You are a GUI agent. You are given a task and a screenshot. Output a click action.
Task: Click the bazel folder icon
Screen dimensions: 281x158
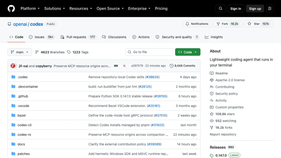(13, 115)
